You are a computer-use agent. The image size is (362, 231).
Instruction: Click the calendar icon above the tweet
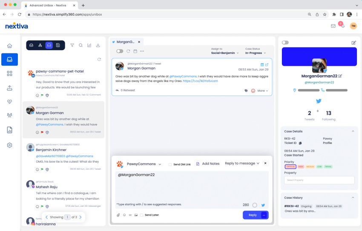click(135, 51)
